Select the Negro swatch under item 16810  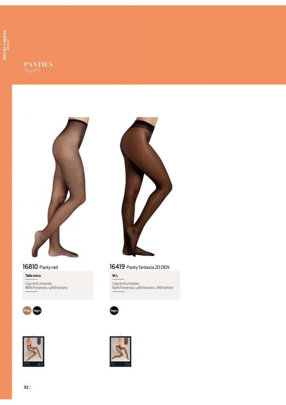(x=37, y=311)
